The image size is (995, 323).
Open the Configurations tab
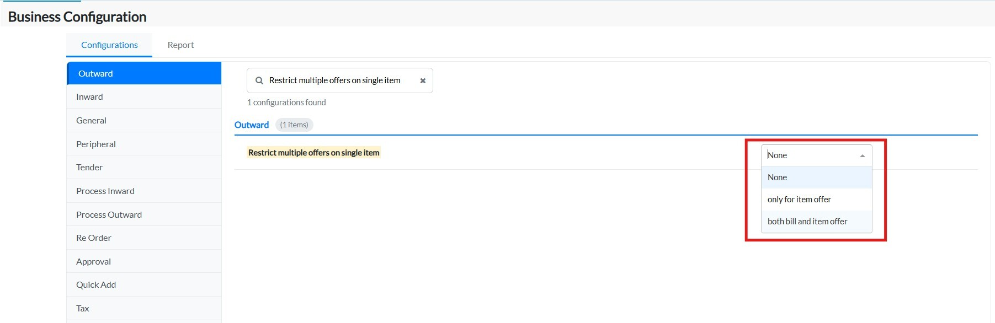point(109,45)
